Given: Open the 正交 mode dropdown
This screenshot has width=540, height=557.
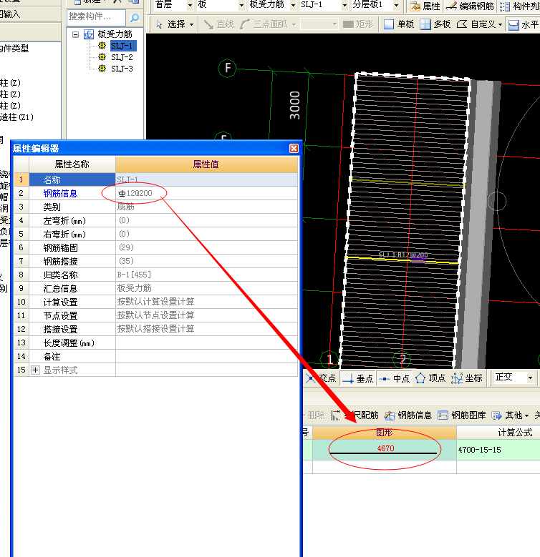Looking at the screenshot, I should (x=531, y=378).
